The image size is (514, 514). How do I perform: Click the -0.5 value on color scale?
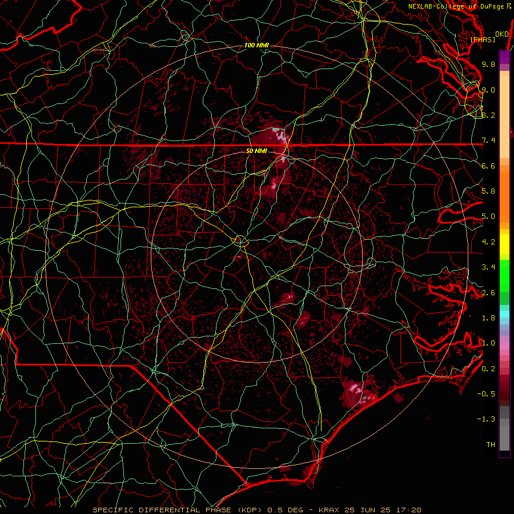click(x=486, y=394)
